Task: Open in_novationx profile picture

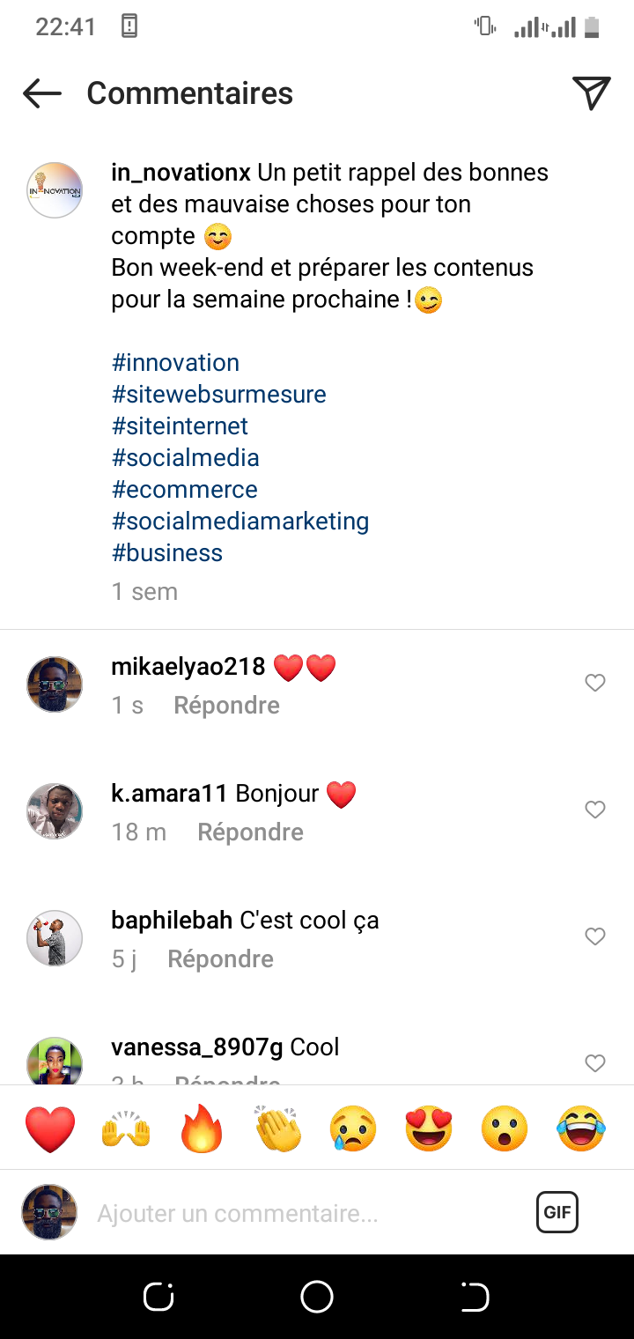Action: tap(55, 190)
